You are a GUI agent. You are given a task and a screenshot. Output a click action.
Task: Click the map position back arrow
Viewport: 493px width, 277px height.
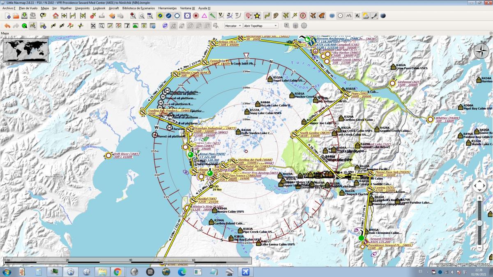[111, 16]
